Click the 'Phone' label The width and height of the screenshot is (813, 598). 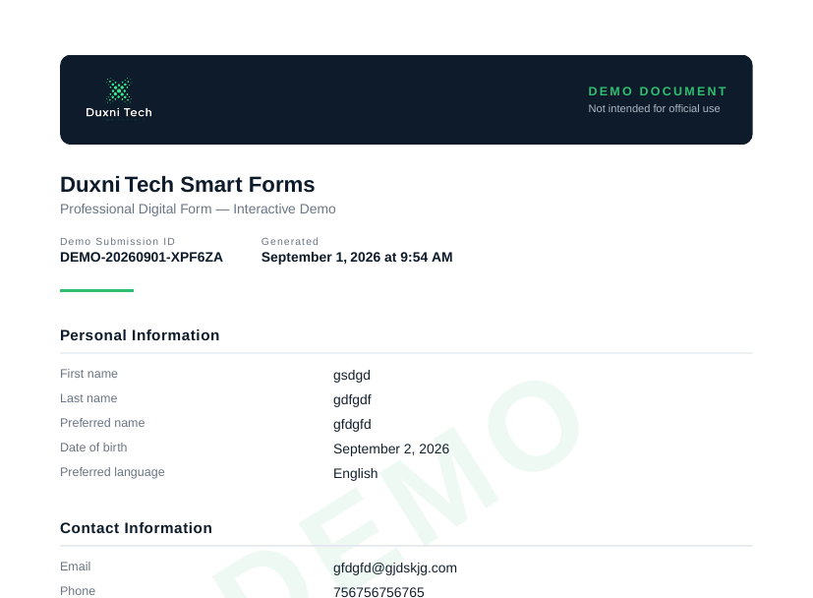coord(78,591)
